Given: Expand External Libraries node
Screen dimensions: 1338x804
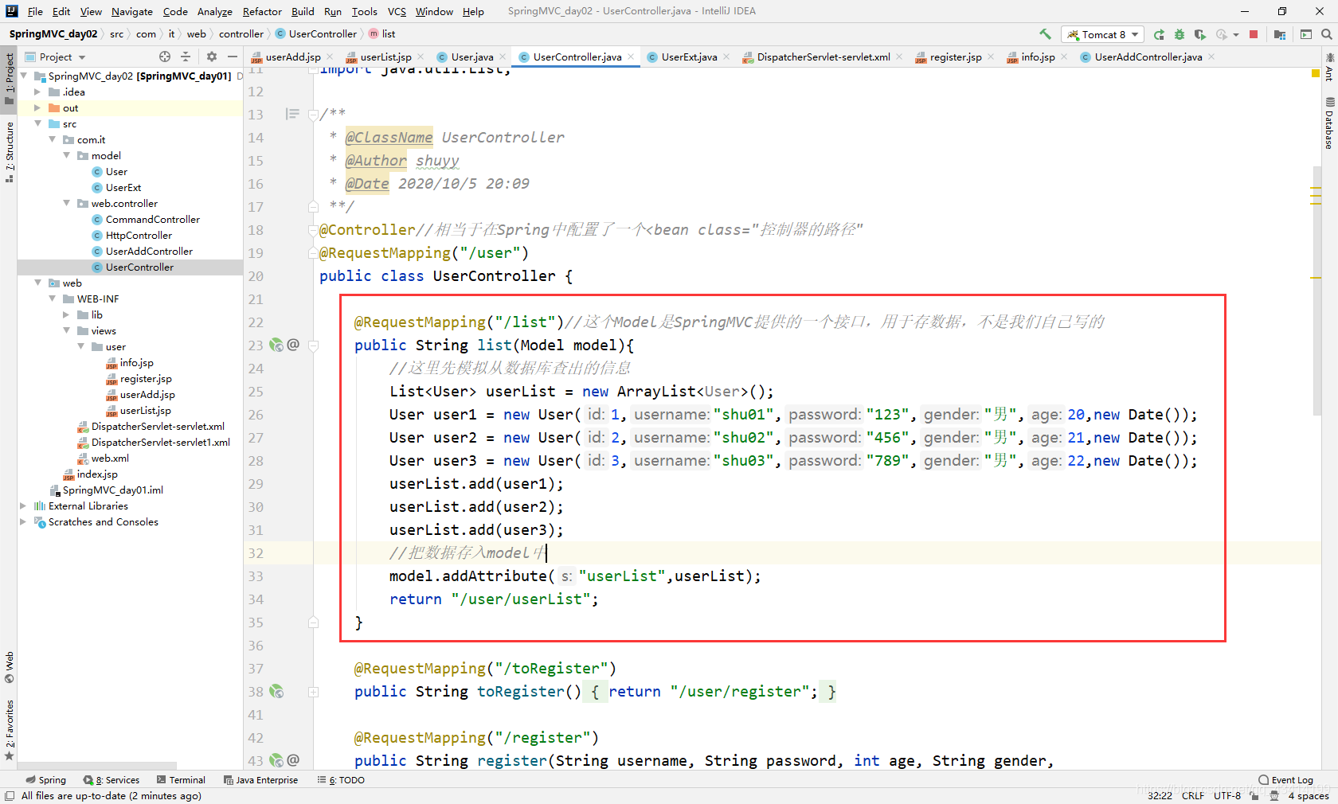Looking at the screenshot, I should [x=22, y=505].
